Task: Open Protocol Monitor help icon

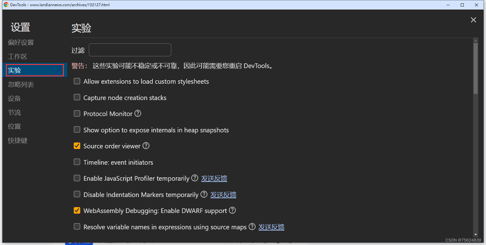Action: click(x=138, y=113)
